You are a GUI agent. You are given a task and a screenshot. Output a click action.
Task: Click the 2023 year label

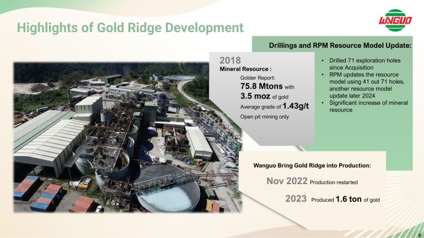296,199
